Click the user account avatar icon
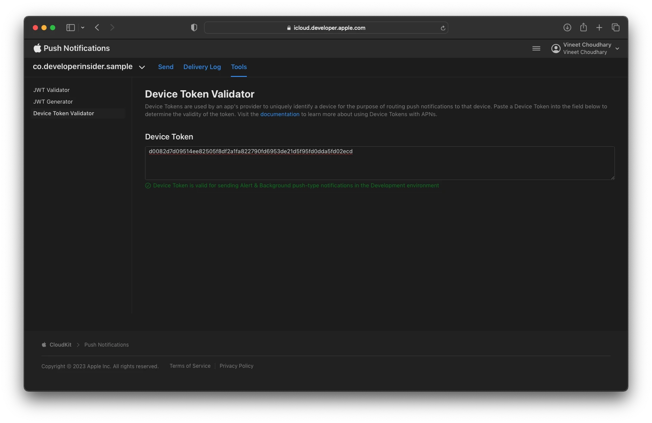This screenshot has width=652, height=423. point(556,48)
